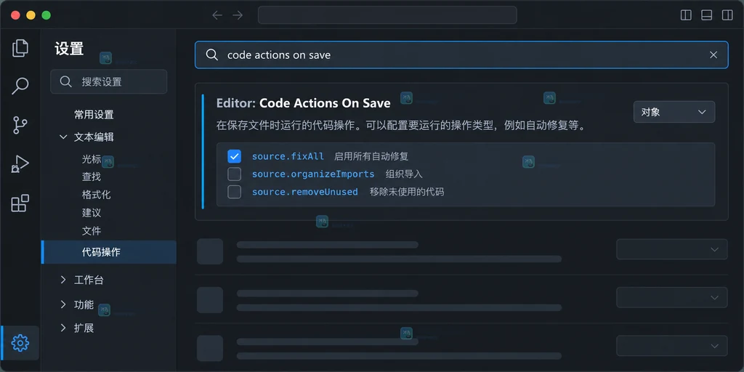Image resolution: width=744 pixels, height=372 pixels.
Task: Open the Extensions icon in activity bar
Action: (20, 203)
